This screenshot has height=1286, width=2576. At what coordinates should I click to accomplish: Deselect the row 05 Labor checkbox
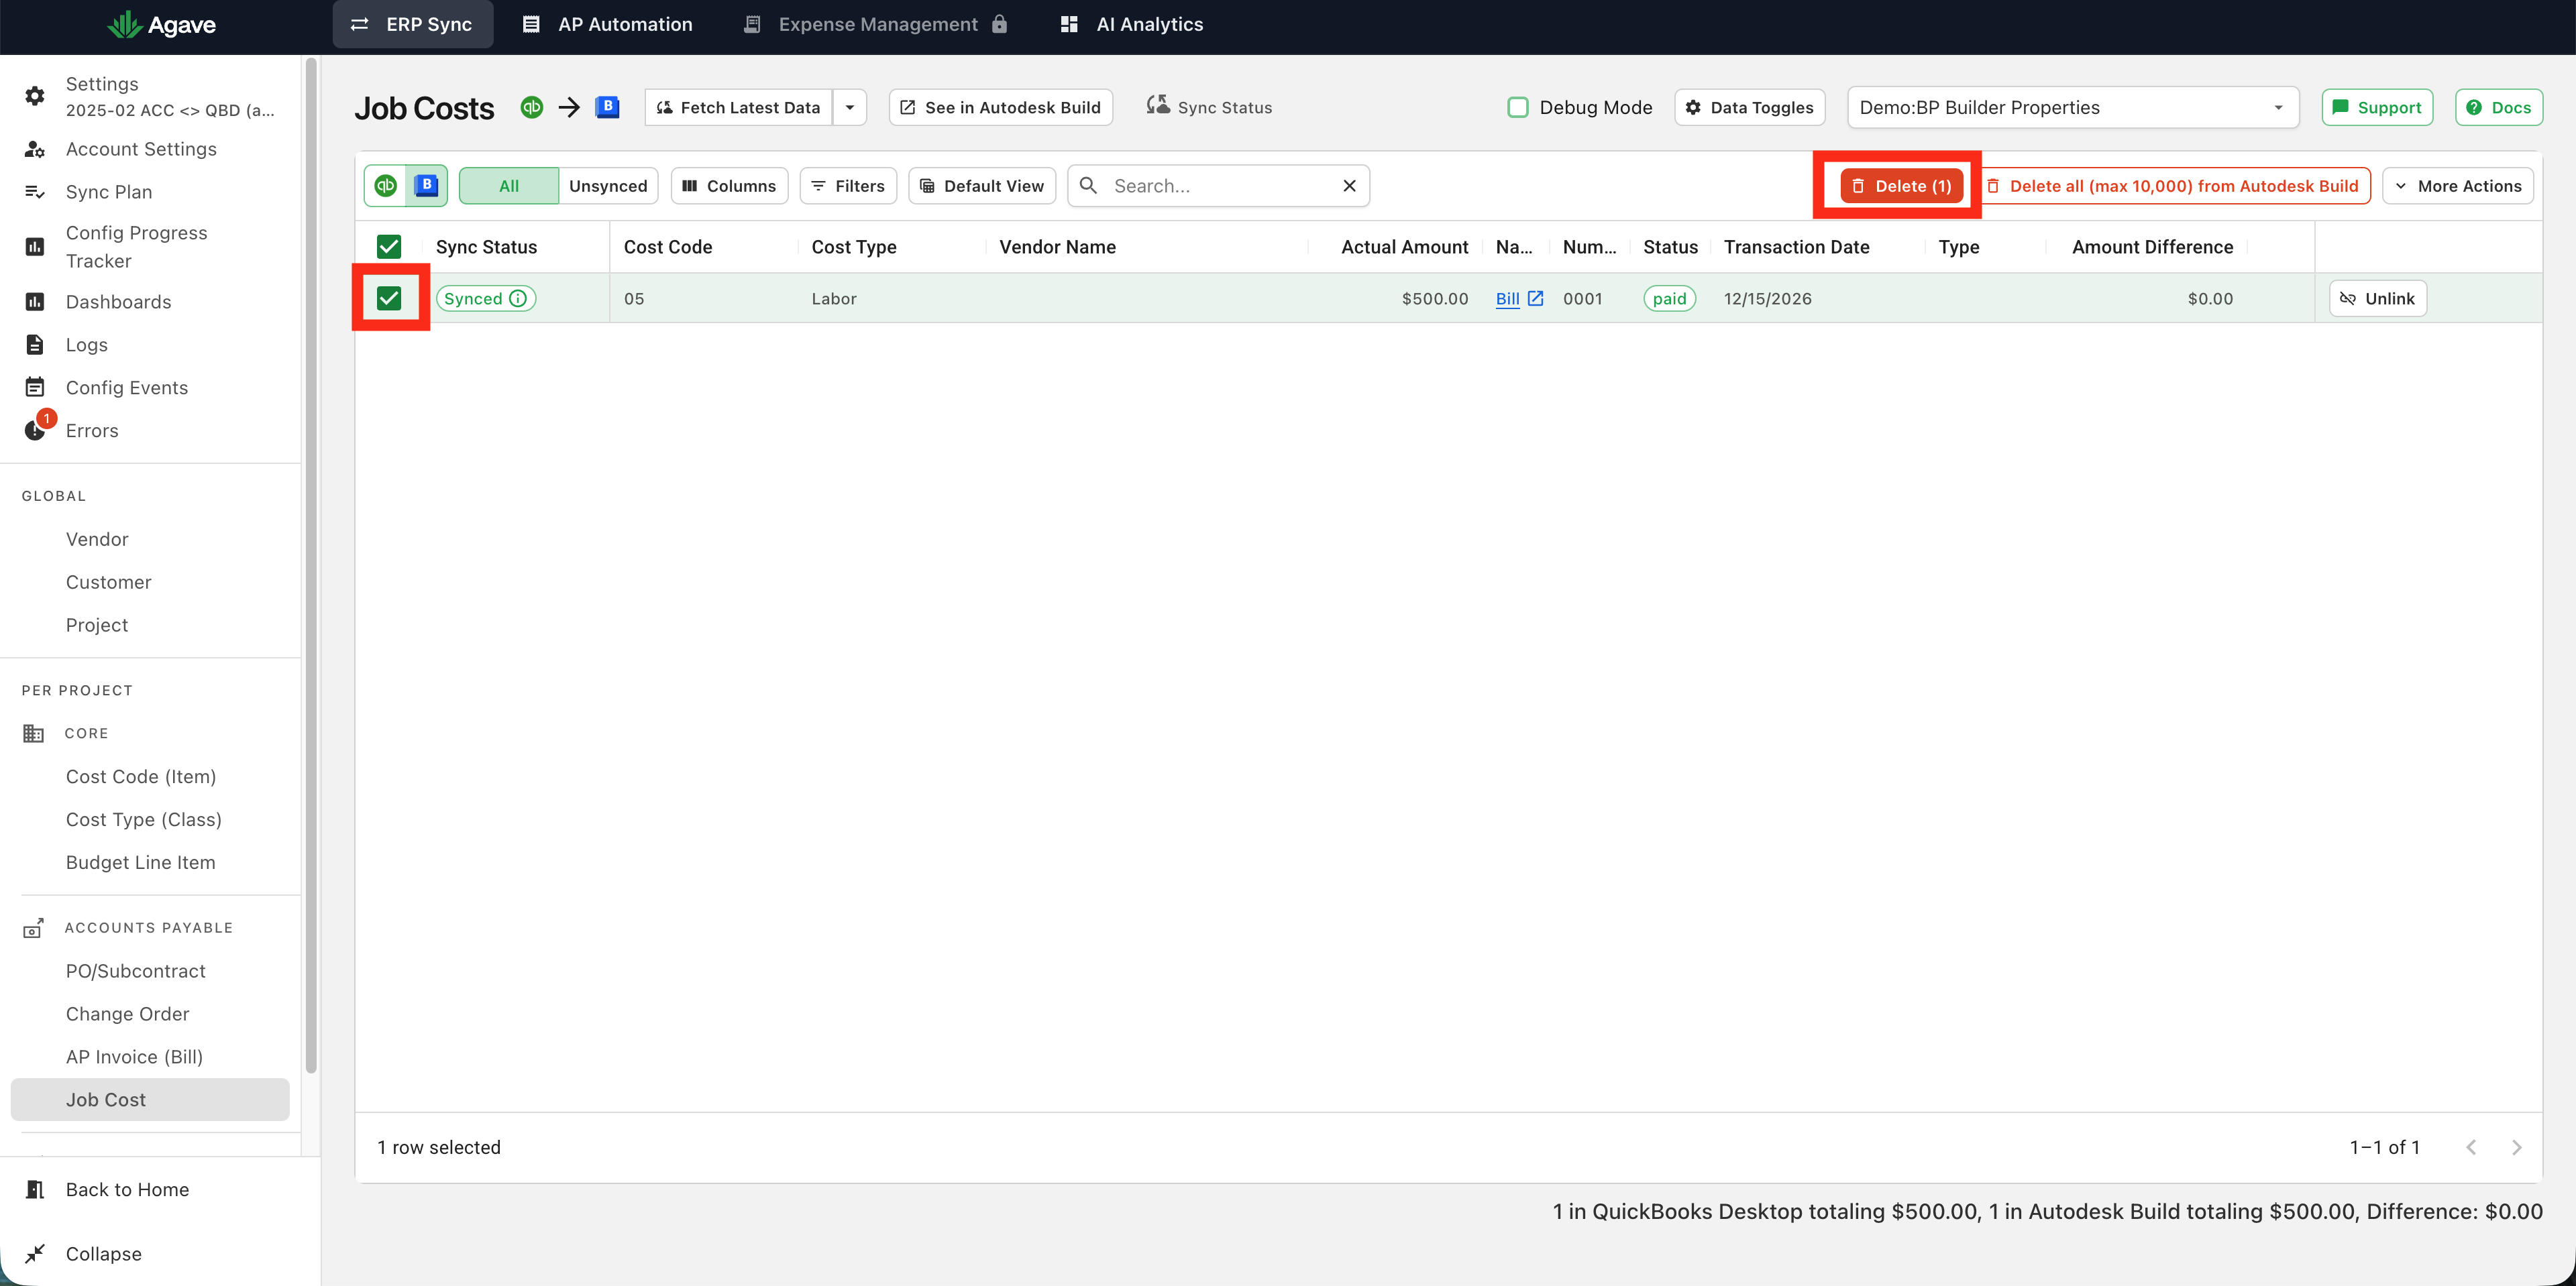[x=389, y=299]
